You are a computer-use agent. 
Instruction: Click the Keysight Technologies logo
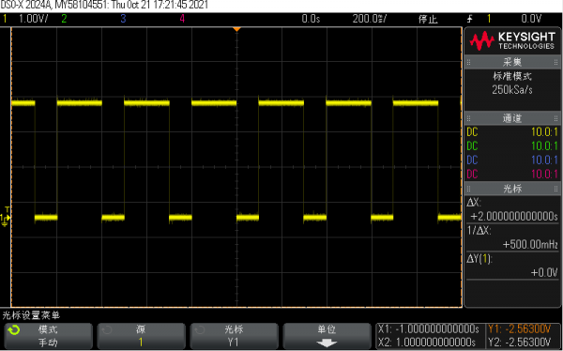512,40
